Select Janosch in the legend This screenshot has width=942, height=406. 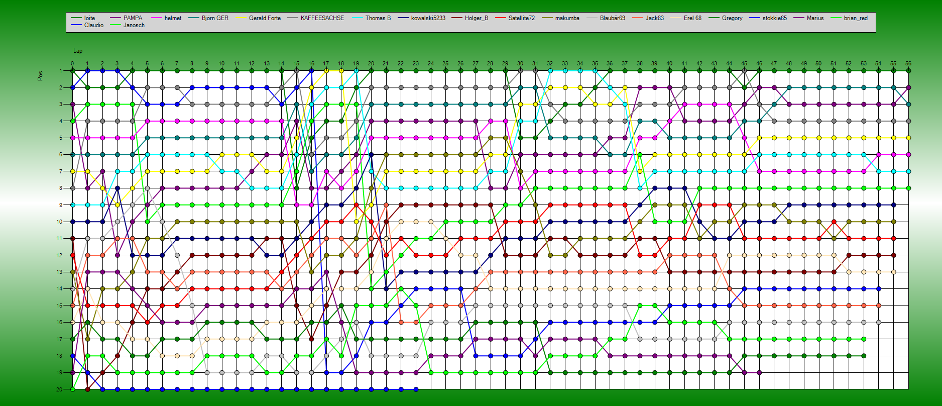134,25
